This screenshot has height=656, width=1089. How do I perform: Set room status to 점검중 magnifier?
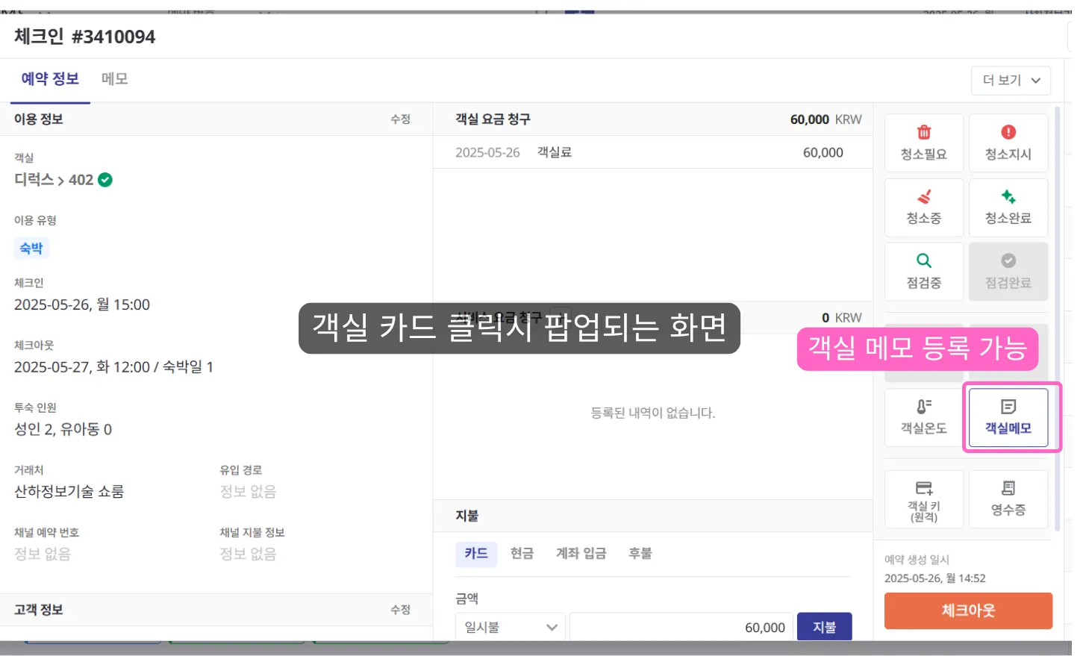(924, 272)
